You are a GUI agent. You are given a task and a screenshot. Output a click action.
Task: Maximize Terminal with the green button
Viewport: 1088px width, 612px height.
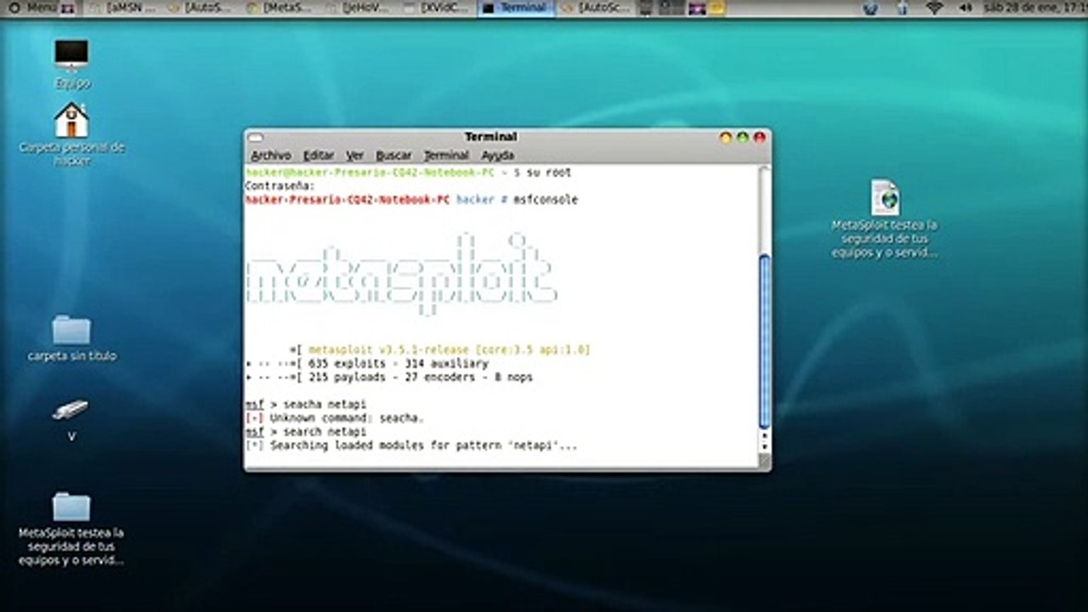click(x=742, y=137)
